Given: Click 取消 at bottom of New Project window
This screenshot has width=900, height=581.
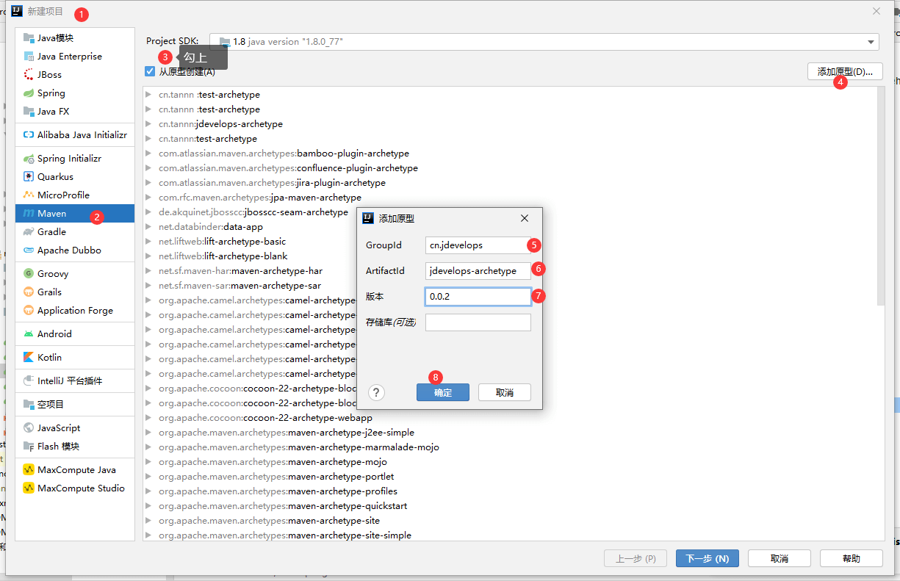Looking at the screenshot, I should coord(780,558).
